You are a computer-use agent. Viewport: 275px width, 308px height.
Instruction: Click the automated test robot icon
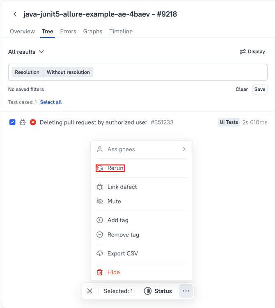23,122
